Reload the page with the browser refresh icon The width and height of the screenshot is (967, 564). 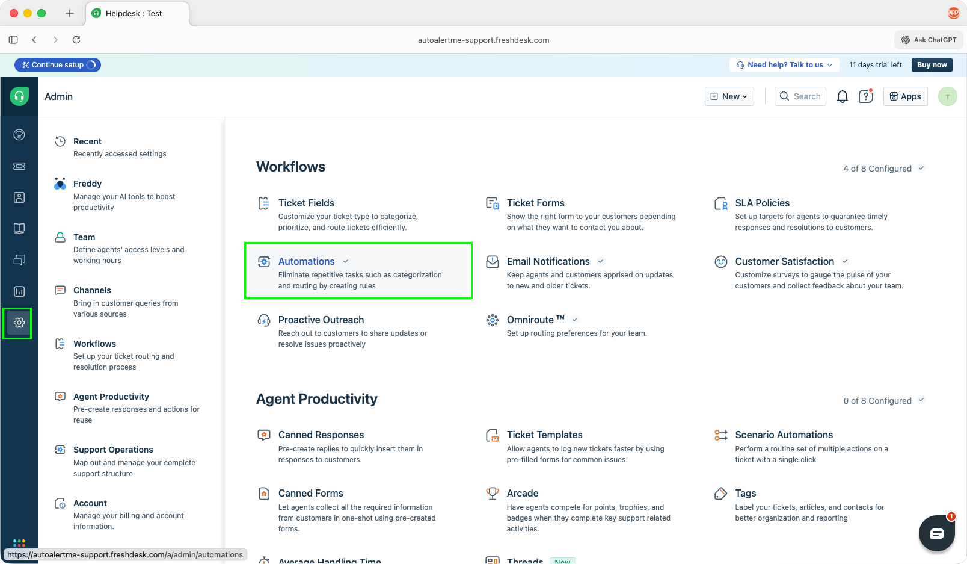coord(76,40)
